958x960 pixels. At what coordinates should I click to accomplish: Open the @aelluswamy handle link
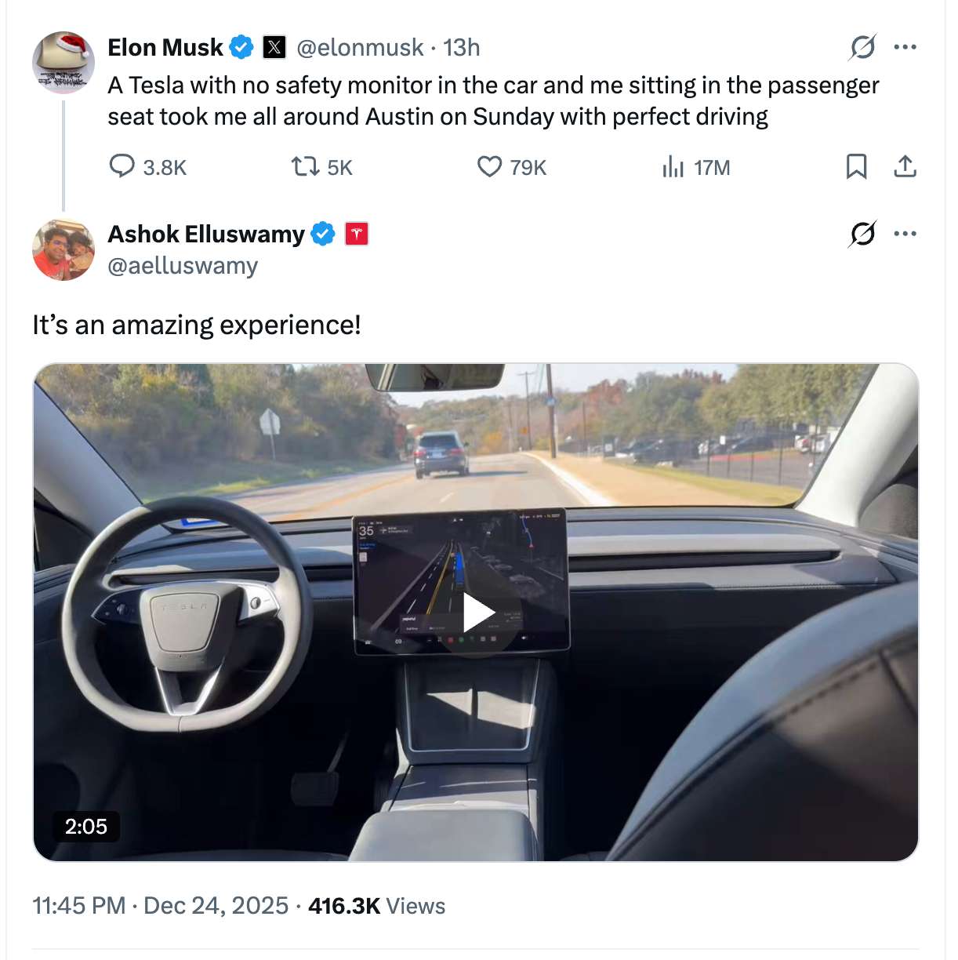(183, 266)
